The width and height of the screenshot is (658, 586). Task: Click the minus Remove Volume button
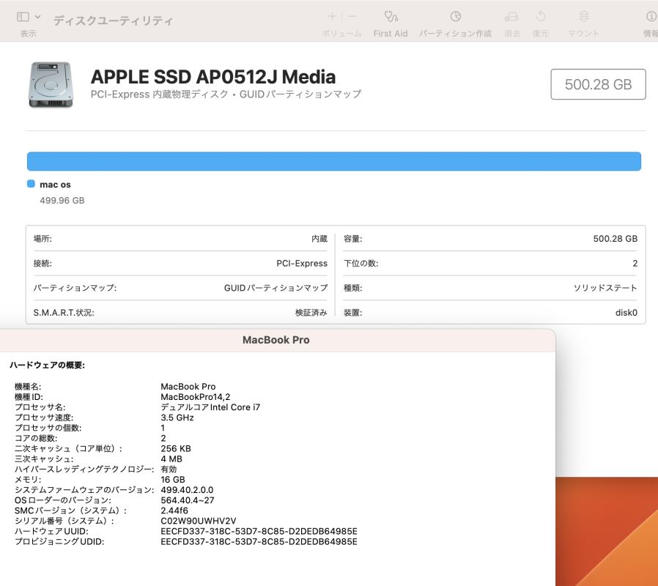(352, 16)
